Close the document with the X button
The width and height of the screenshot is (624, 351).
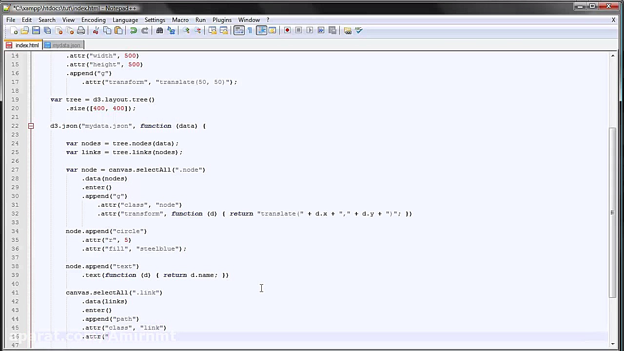pyautogui.click(x=613, y=20)
